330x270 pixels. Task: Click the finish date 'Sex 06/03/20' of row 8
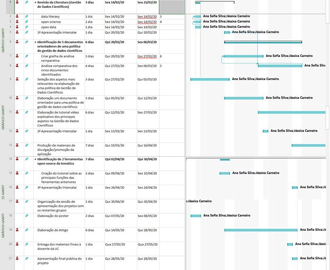click(x=148, y=66)
